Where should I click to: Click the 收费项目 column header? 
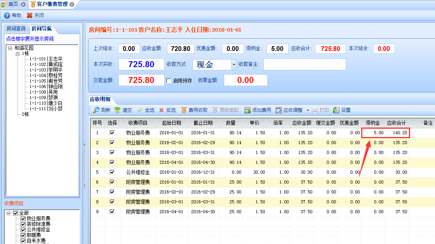138,123
